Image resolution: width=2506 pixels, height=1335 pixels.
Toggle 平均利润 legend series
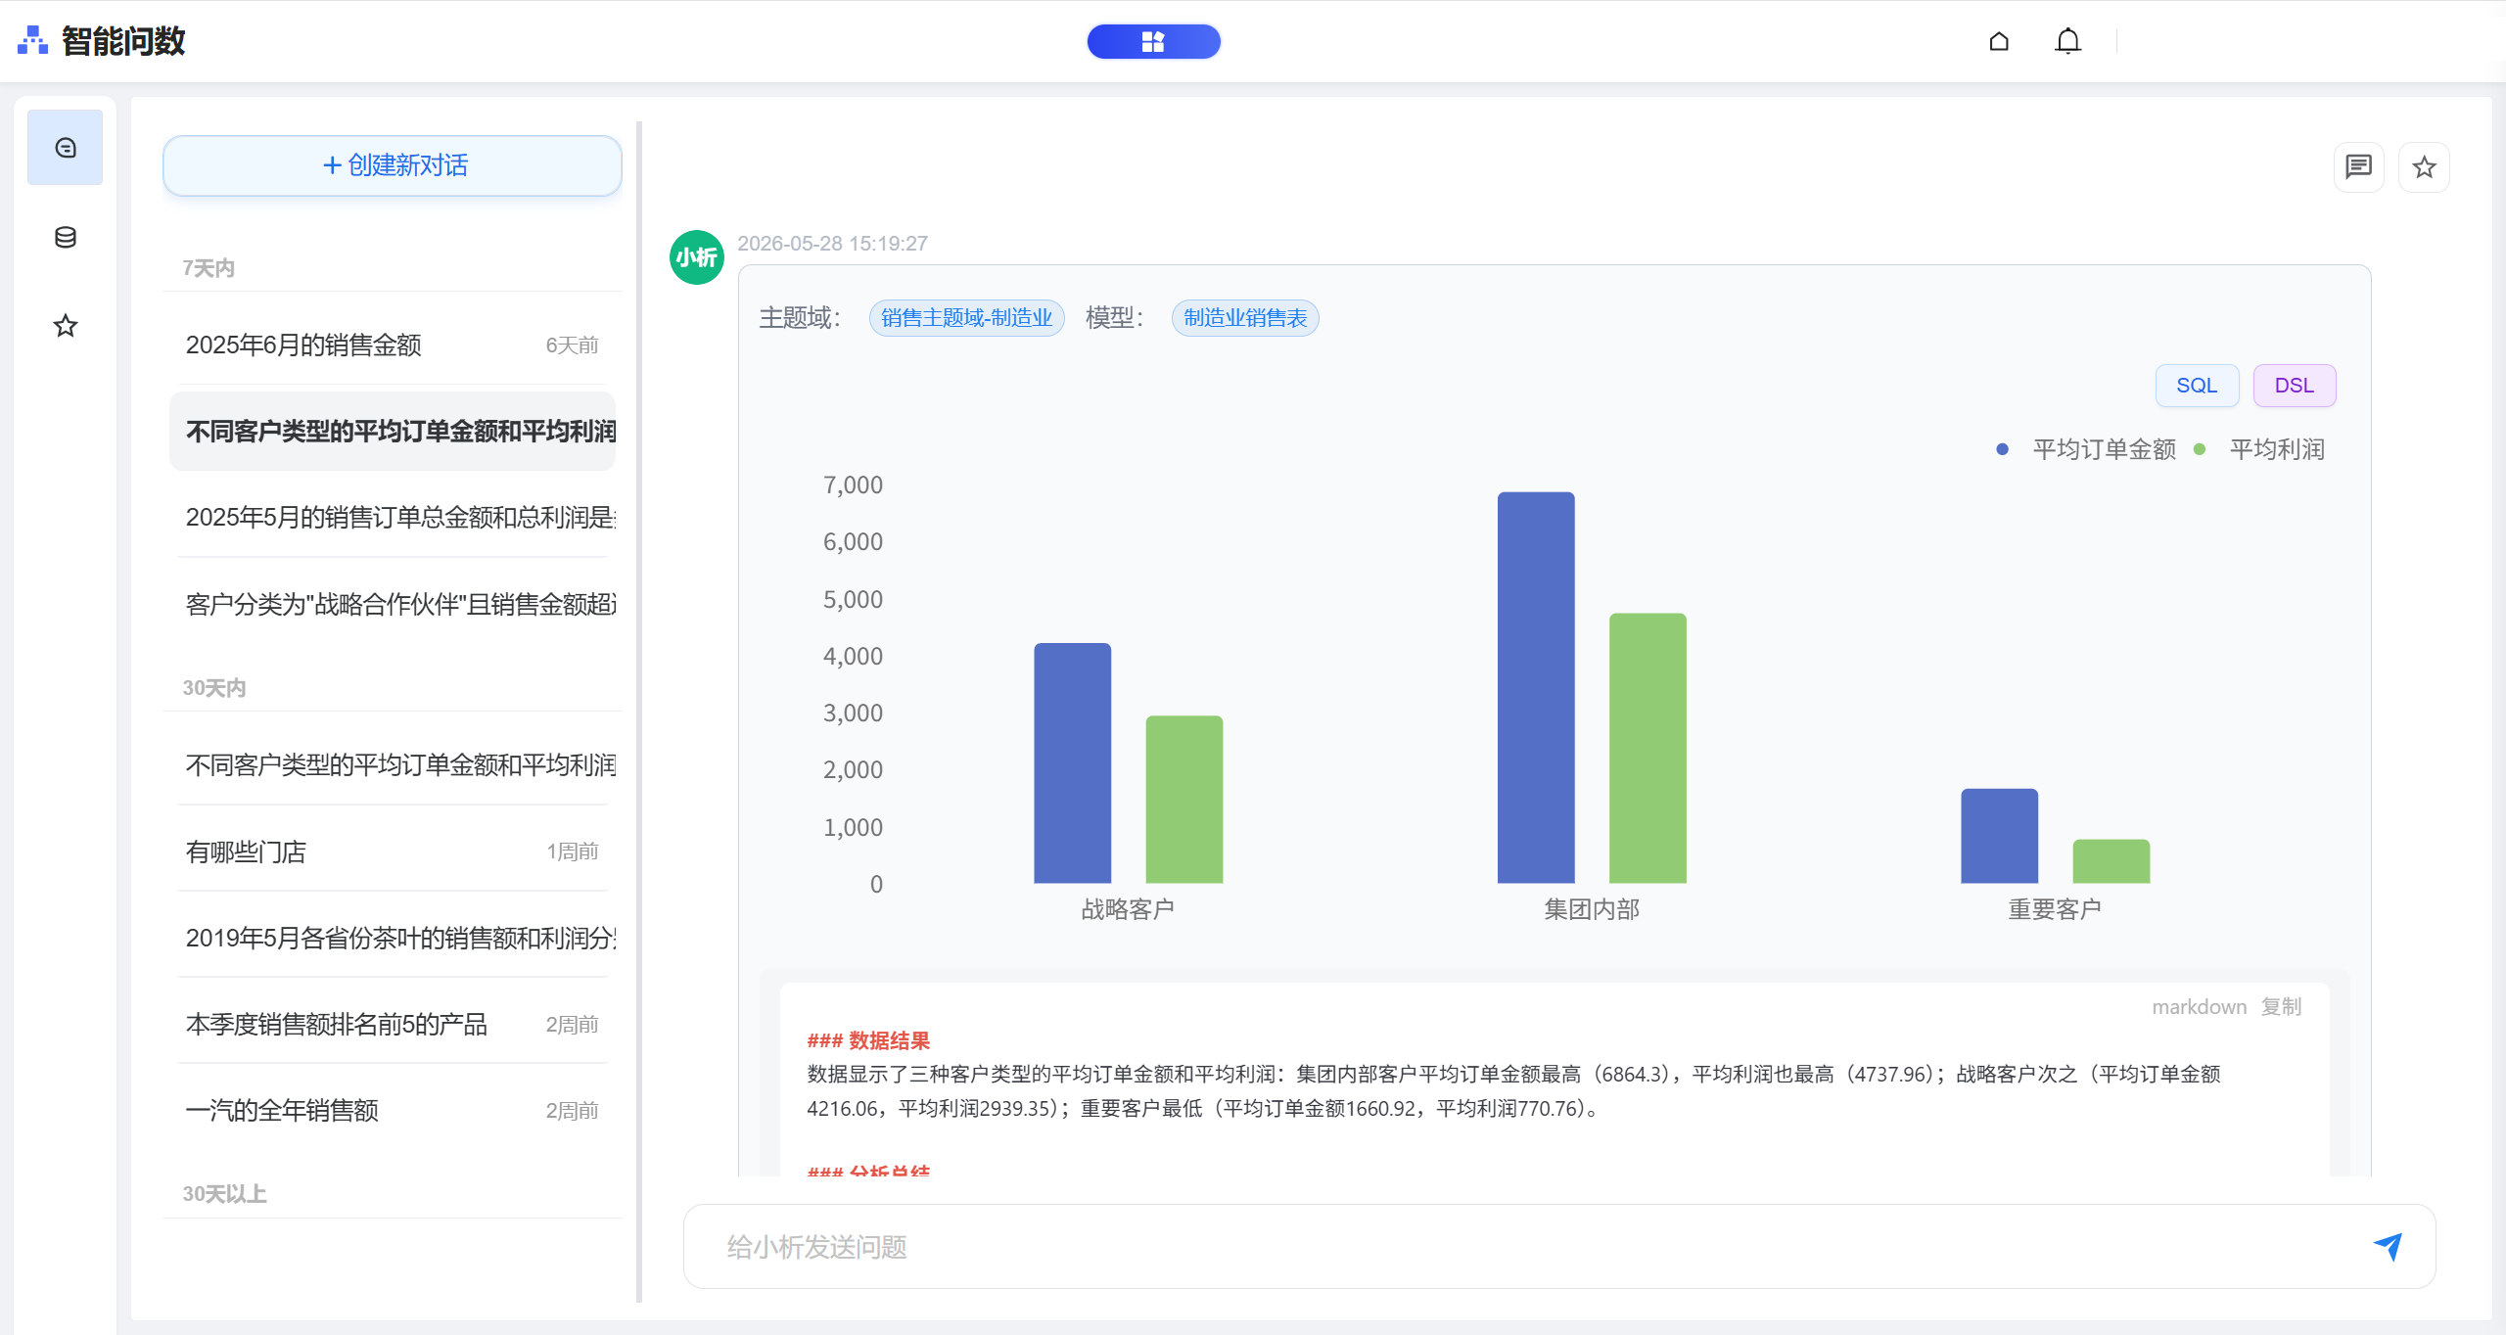pos(2260,449)
